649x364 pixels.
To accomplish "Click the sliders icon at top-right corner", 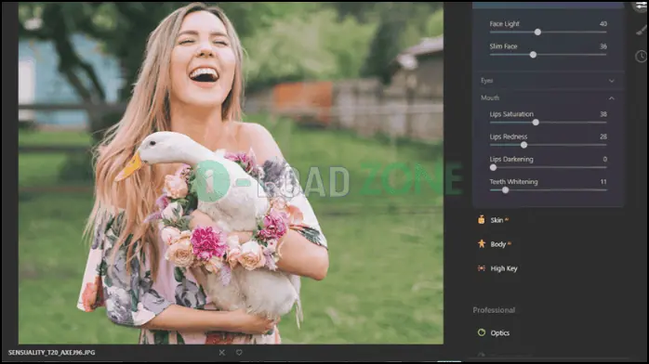I will [x=642, y=6].
